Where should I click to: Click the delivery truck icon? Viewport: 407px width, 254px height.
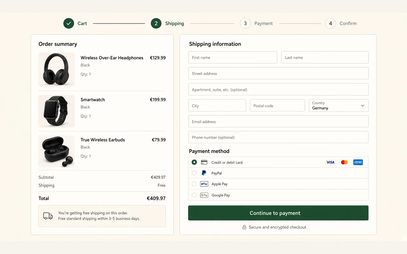pyautogui.click(x=48, y=216)
